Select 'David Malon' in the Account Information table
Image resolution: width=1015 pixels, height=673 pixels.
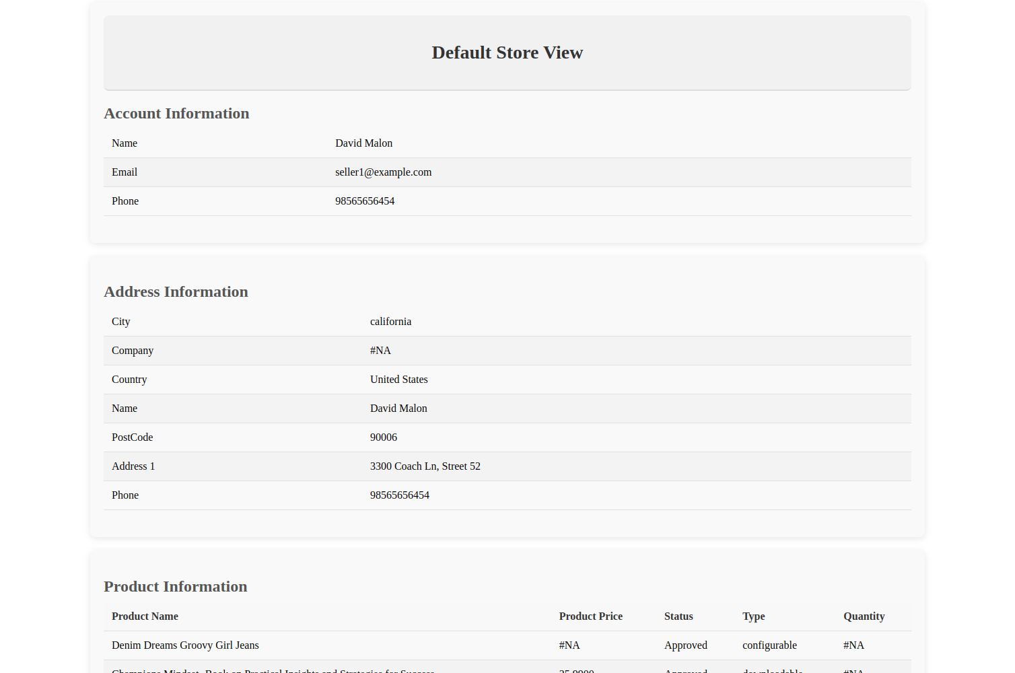363,143
